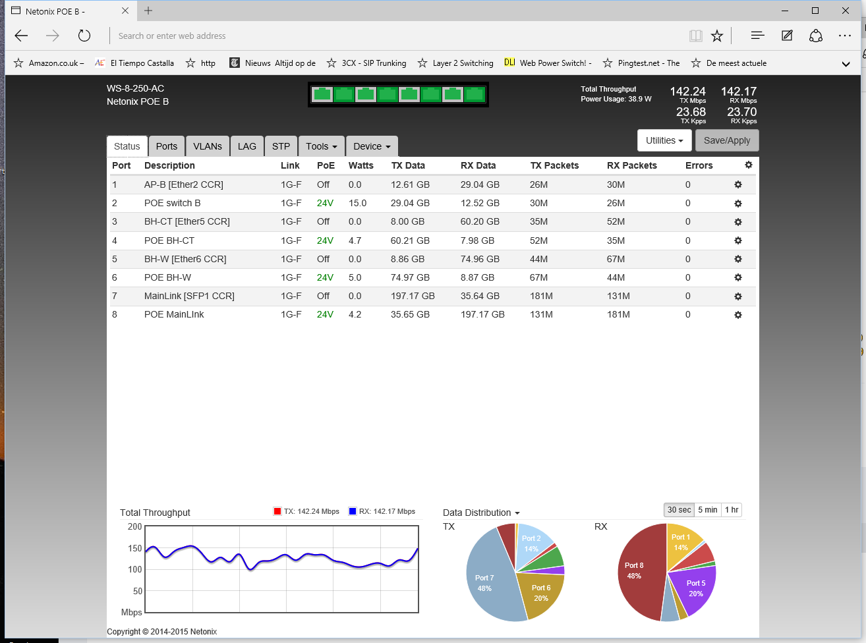866x643 pixels.
Task: Open the Utilities dropdown
Action: (x=664, y=140)
